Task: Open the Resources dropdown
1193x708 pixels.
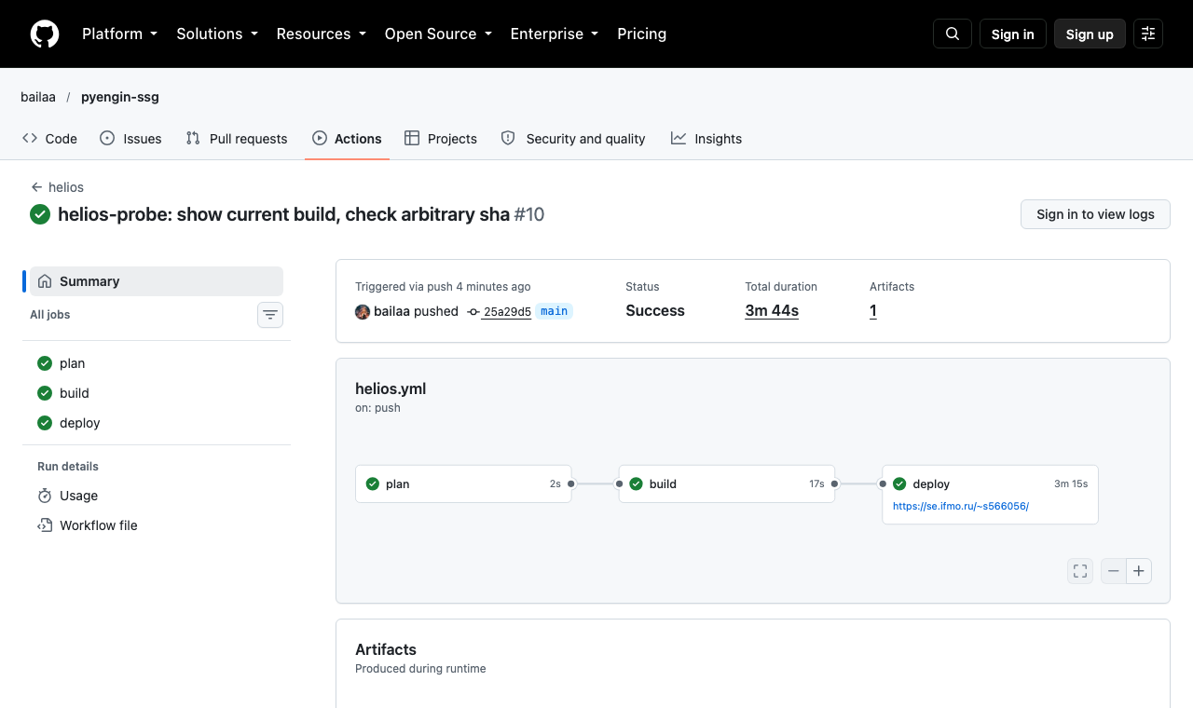Action: click(322, 34)
